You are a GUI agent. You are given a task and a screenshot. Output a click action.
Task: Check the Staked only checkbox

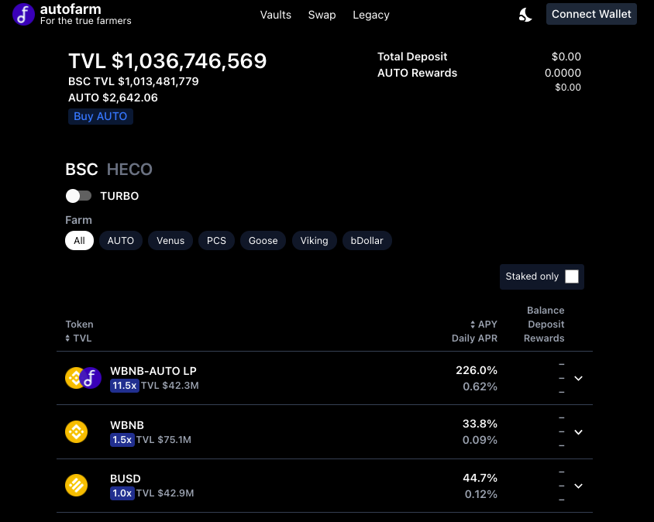tap(572, 276)
